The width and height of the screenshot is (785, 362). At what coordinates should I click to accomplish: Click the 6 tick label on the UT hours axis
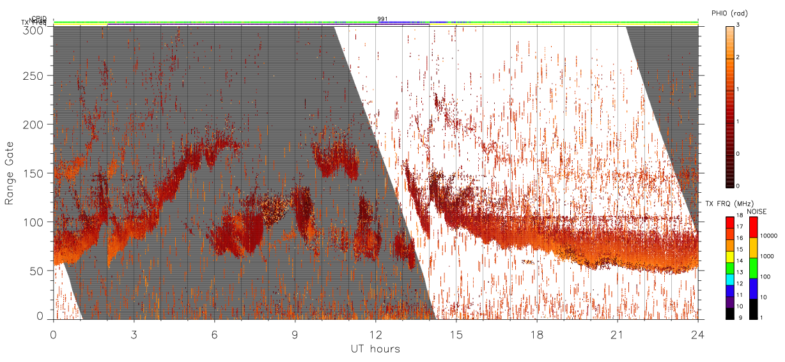[x=214, y=334]
